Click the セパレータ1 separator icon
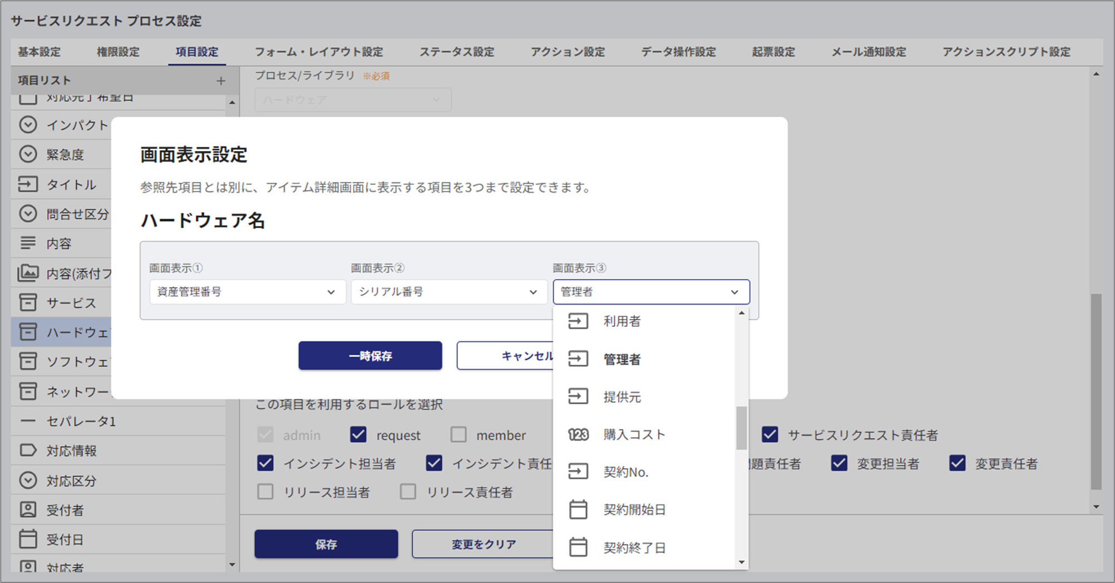Screen dimensions: 1115x583 click(28, 422)
